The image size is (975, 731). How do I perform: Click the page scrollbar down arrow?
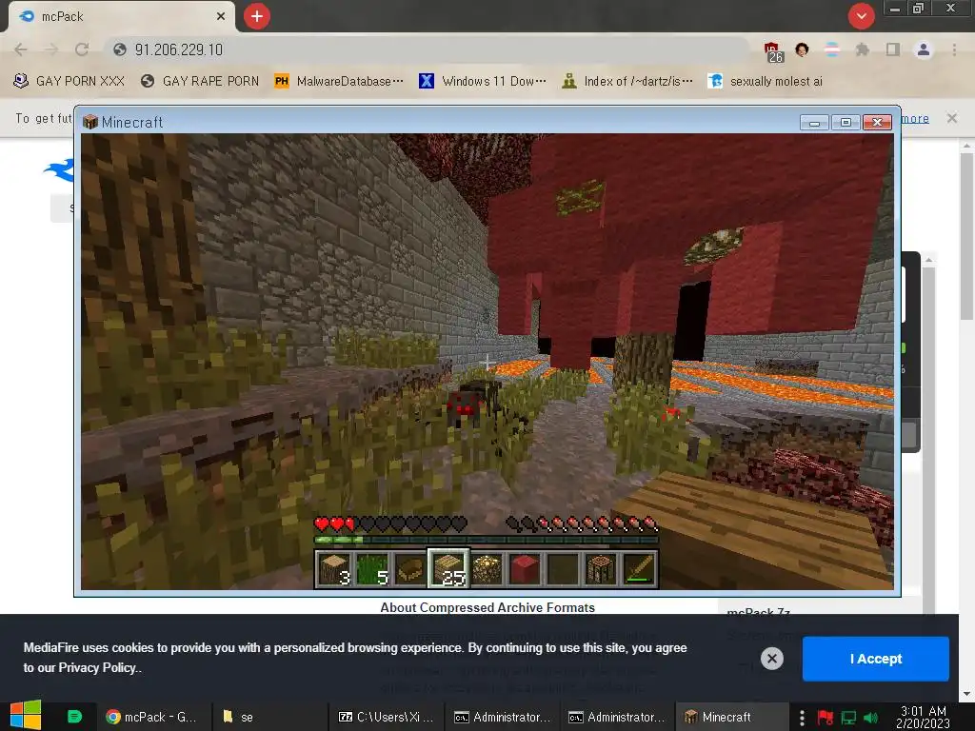[x=966, y=694]
